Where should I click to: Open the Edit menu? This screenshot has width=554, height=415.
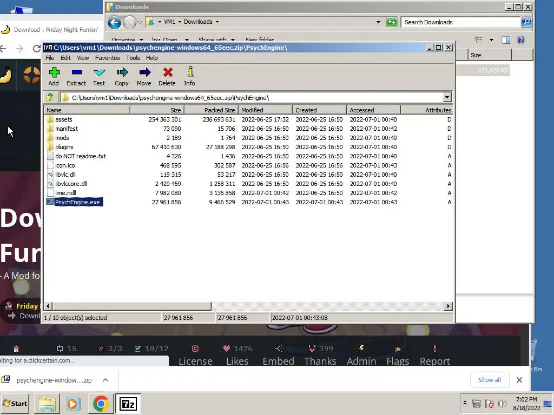65,58
